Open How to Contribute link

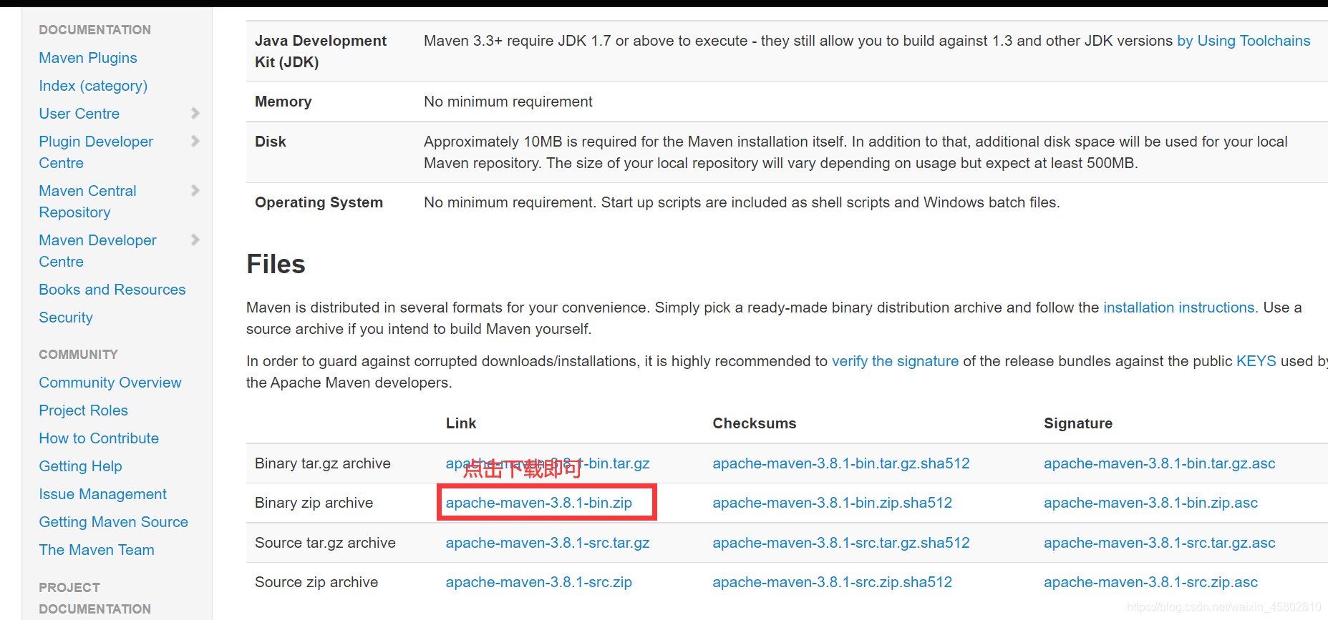[x=99, y=438]
